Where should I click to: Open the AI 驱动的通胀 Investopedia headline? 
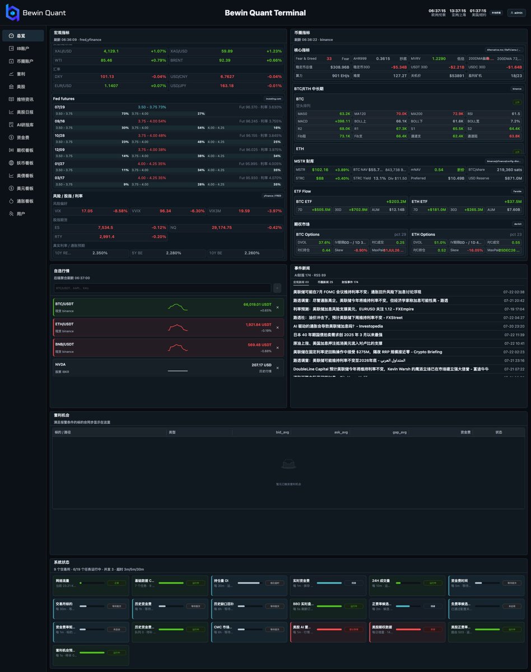(x=338, y=326)
